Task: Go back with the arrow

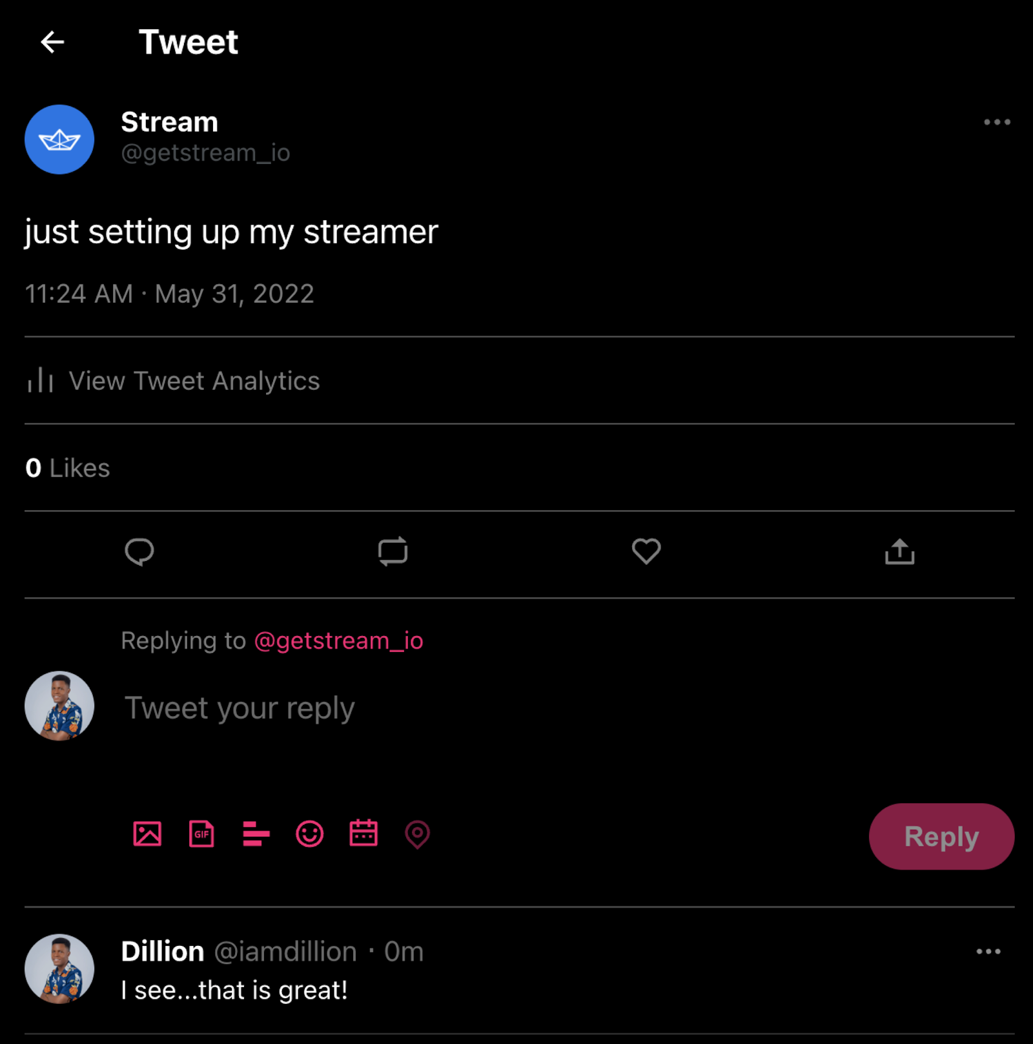Action: click(x=53, y=42)
